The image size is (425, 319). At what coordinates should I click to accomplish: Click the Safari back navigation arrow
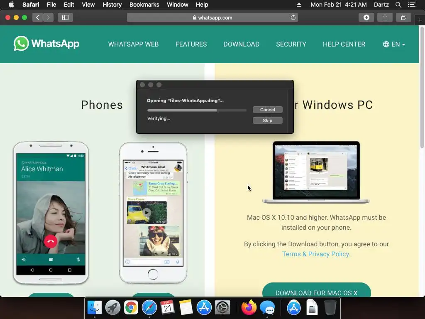click(x=38, y=17)
